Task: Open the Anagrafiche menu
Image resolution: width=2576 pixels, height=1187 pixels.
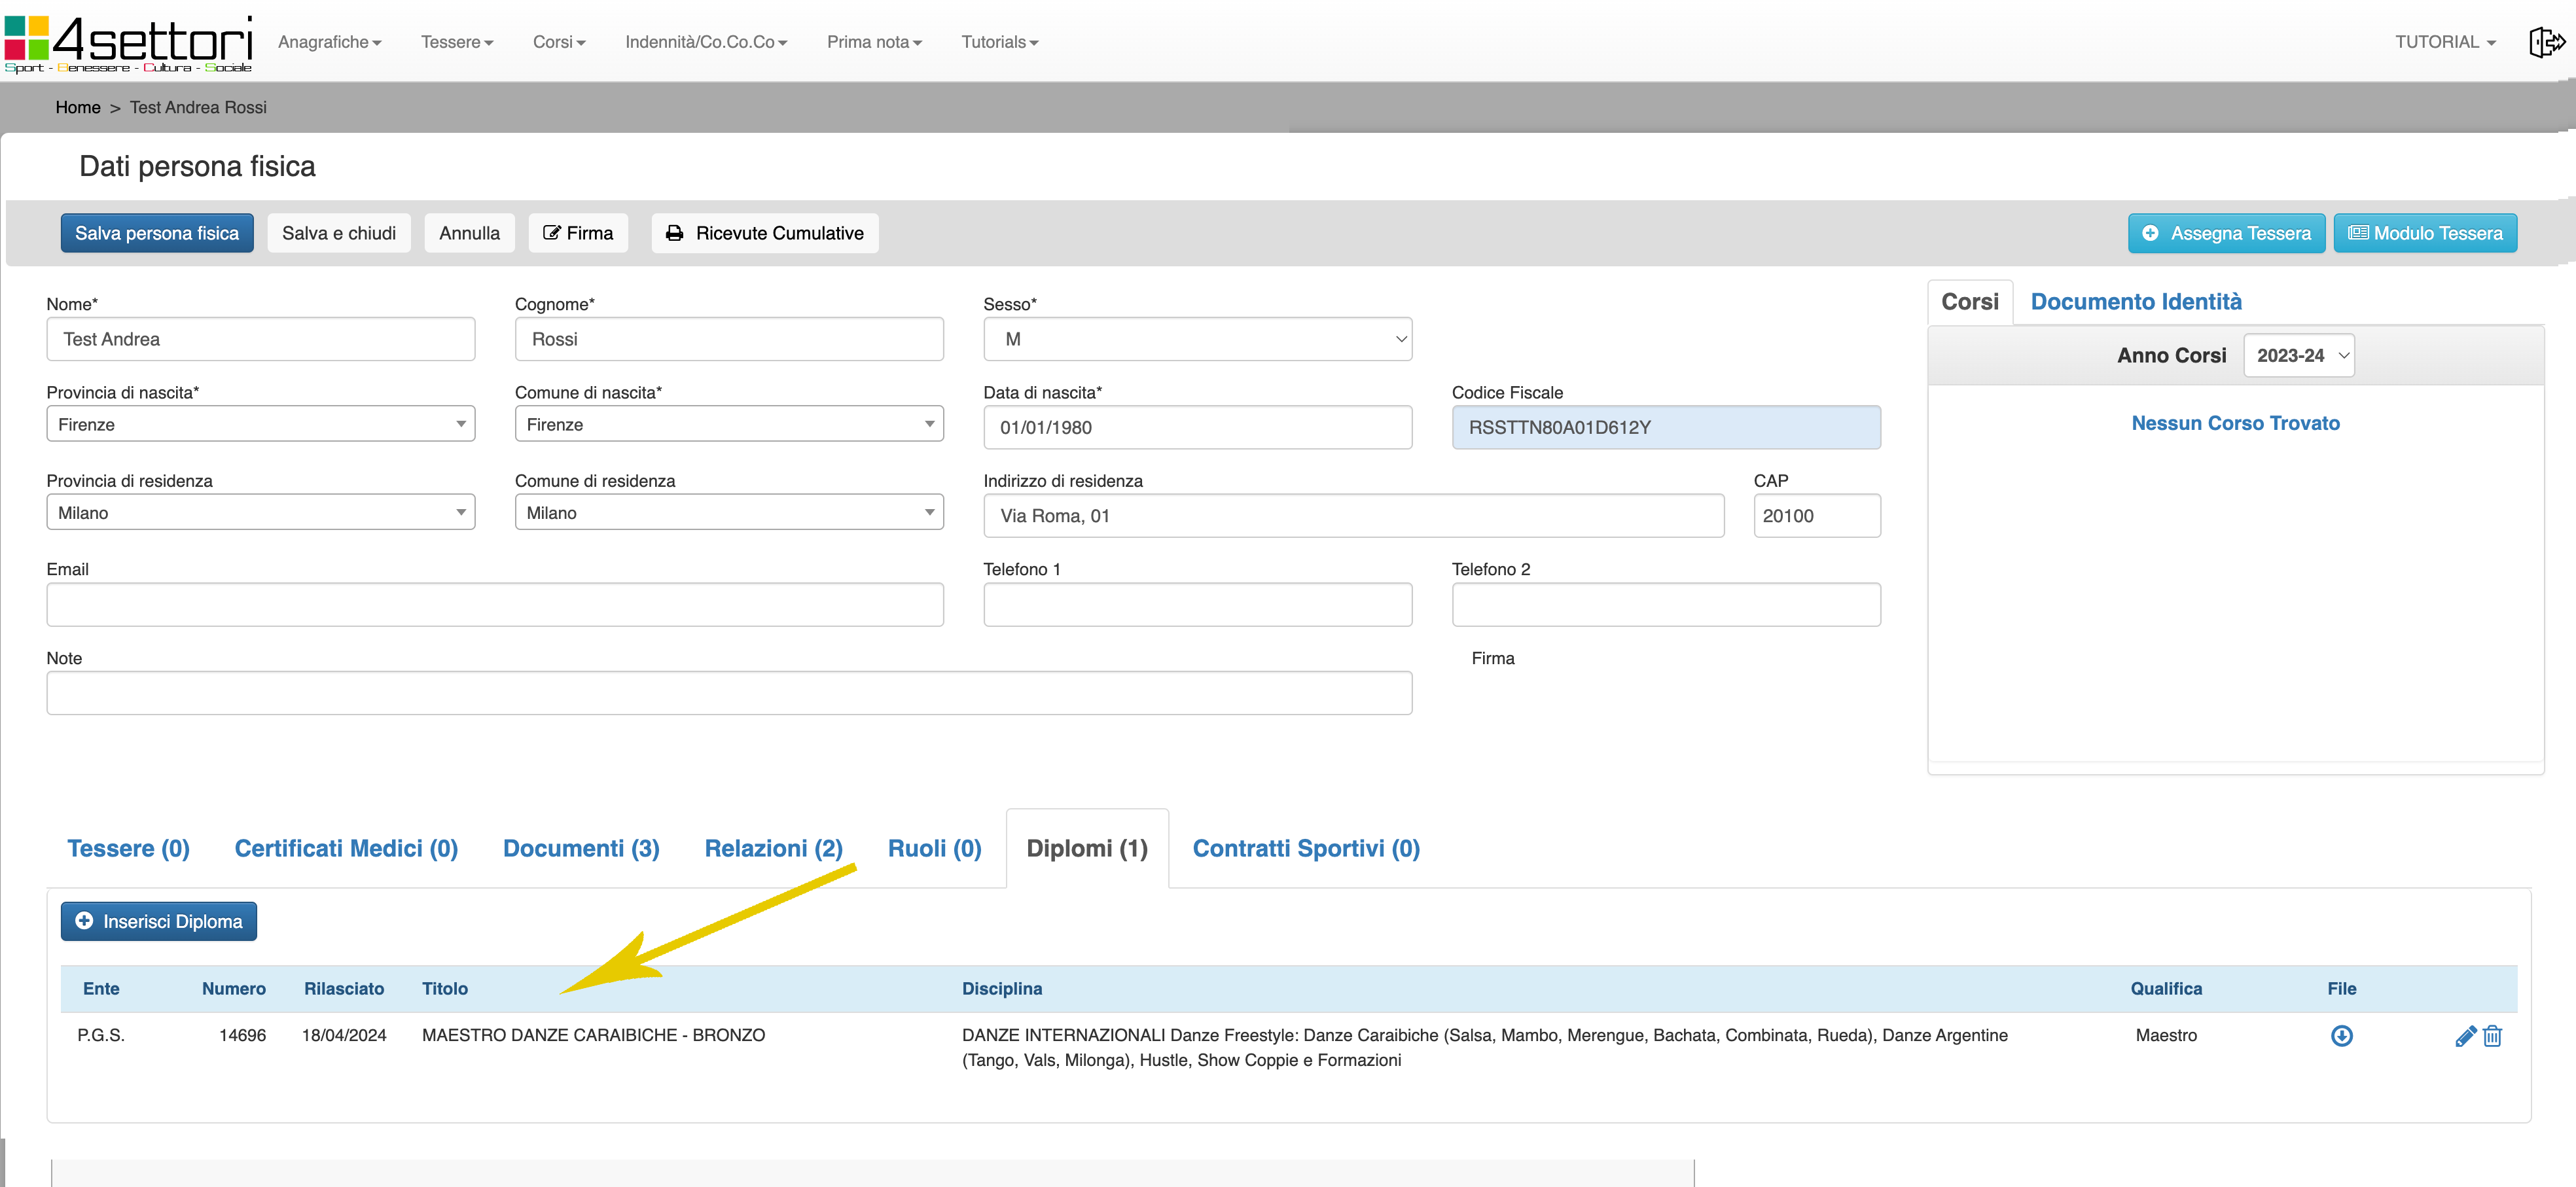Action: [330, 42]
